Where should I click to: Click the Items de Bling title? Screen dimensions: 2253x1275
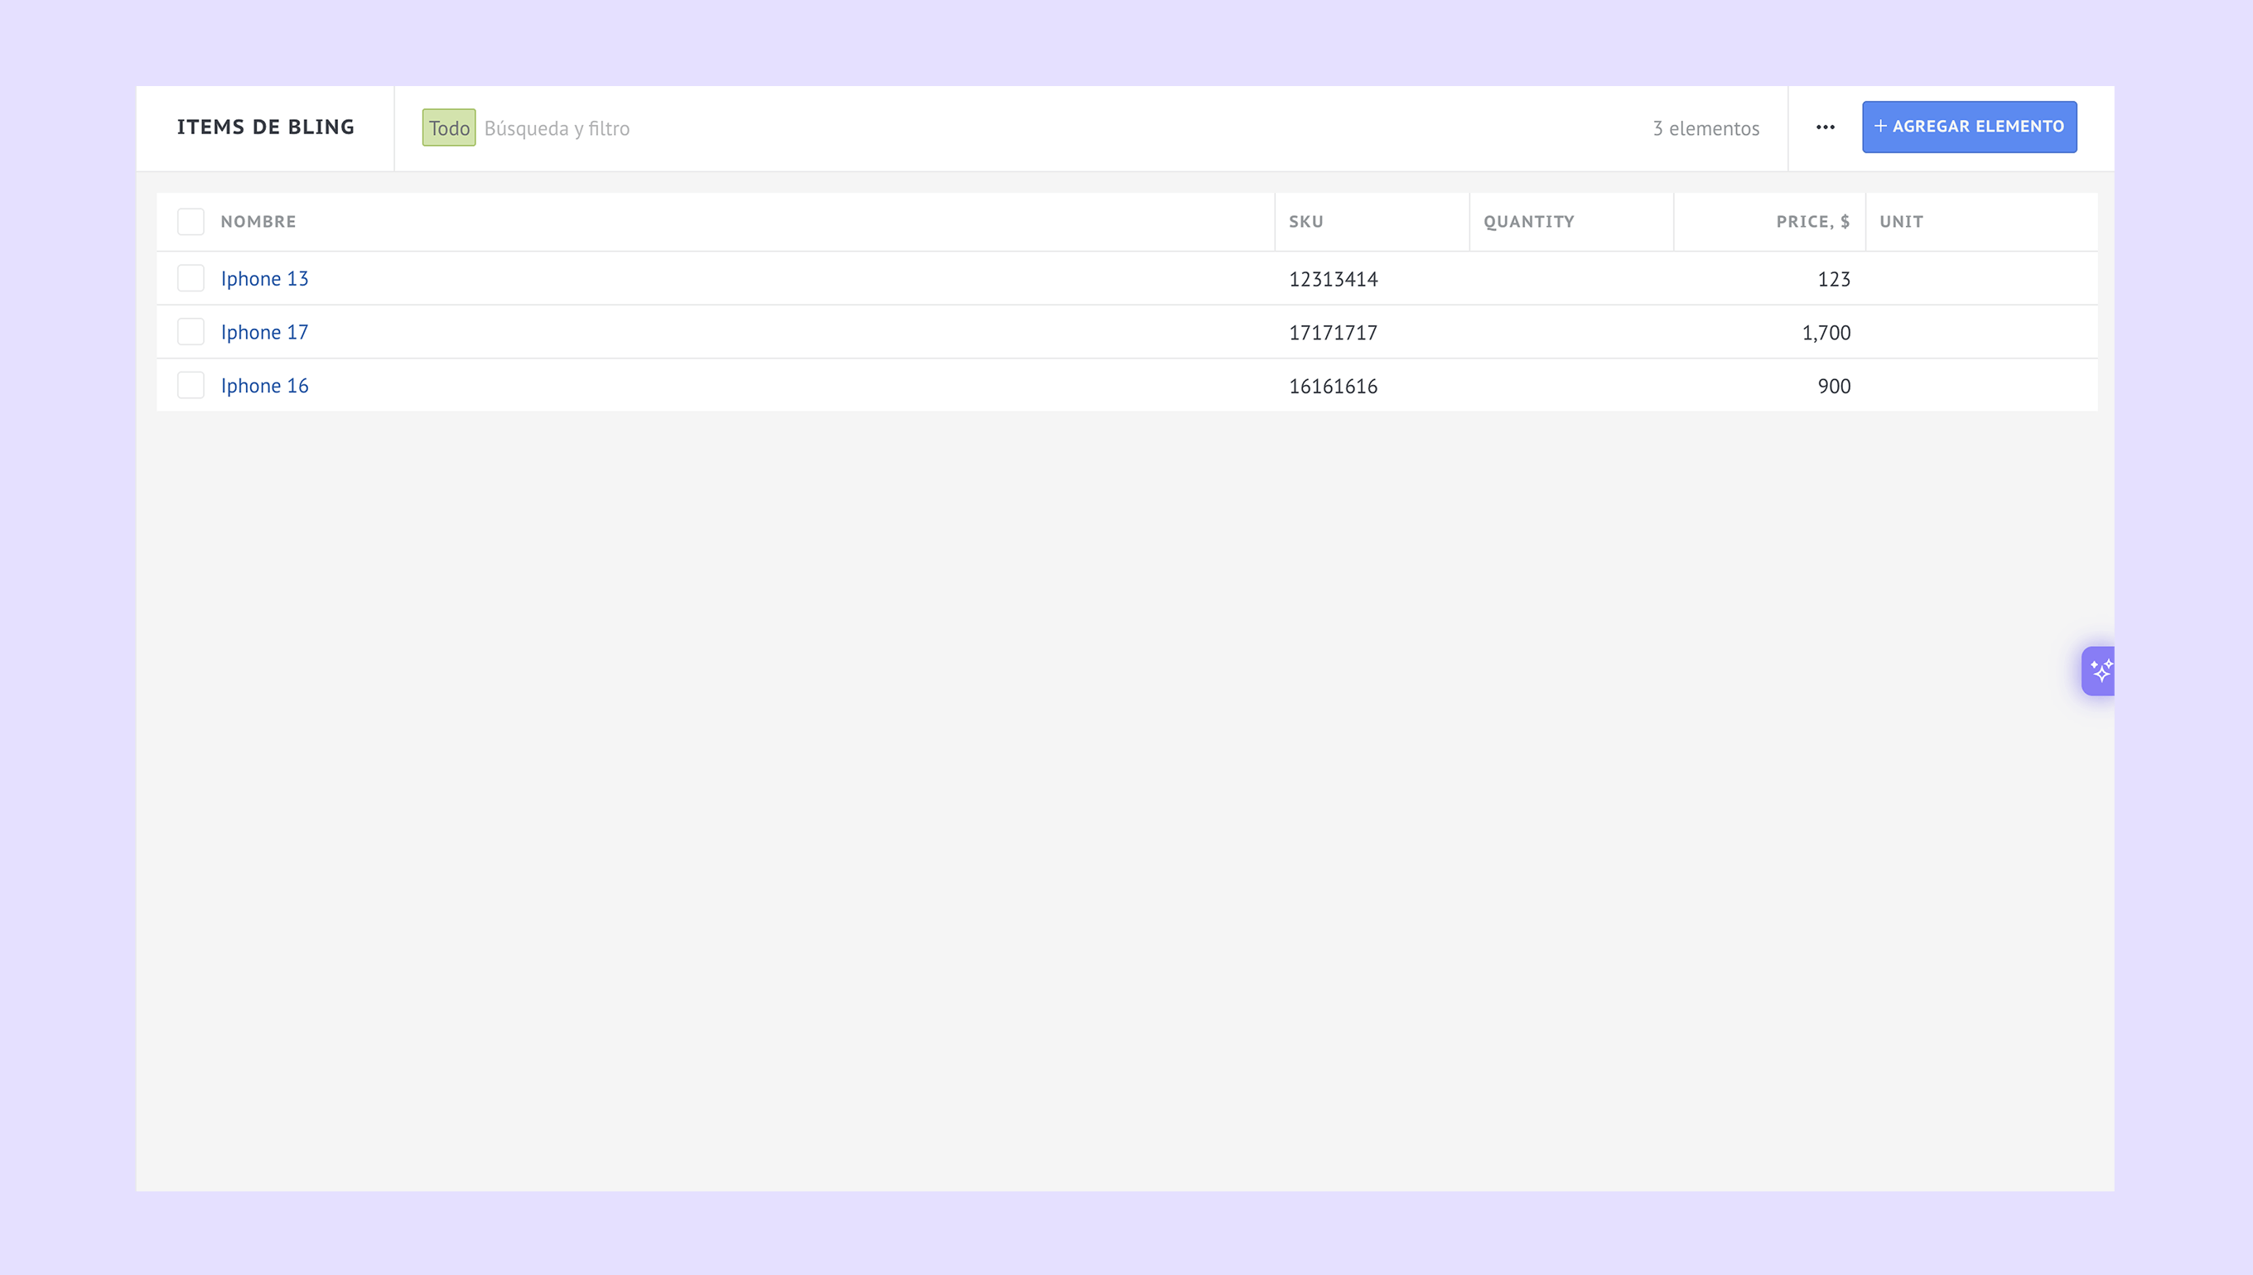coord(265,127)
